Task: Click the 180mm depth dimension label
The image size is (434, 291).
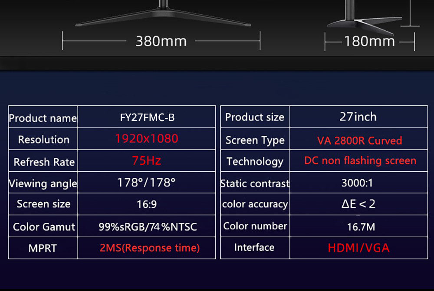Action: (368, 41)
